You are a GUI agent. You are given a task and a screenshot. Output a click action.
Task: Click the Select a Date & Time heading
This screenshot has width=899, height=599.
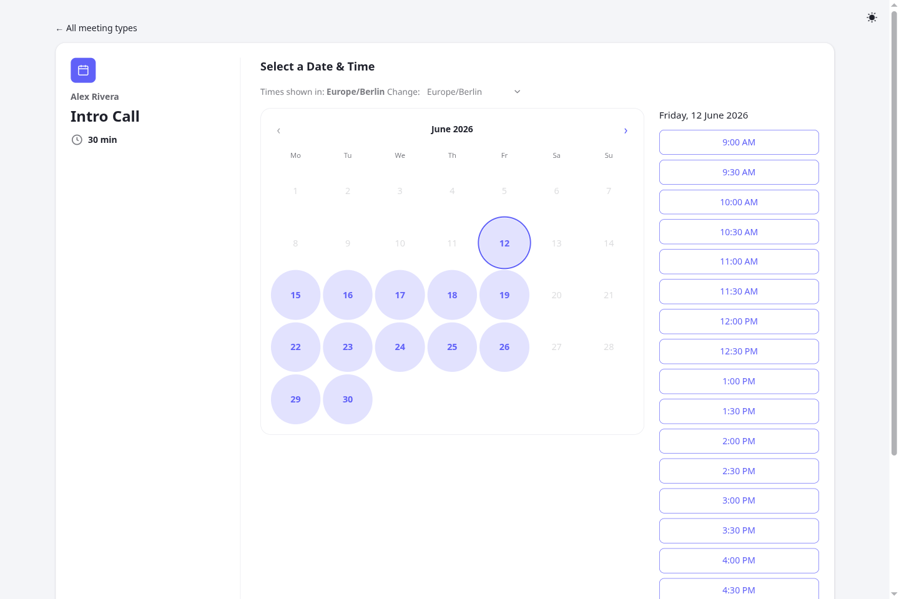click(317, 67)
